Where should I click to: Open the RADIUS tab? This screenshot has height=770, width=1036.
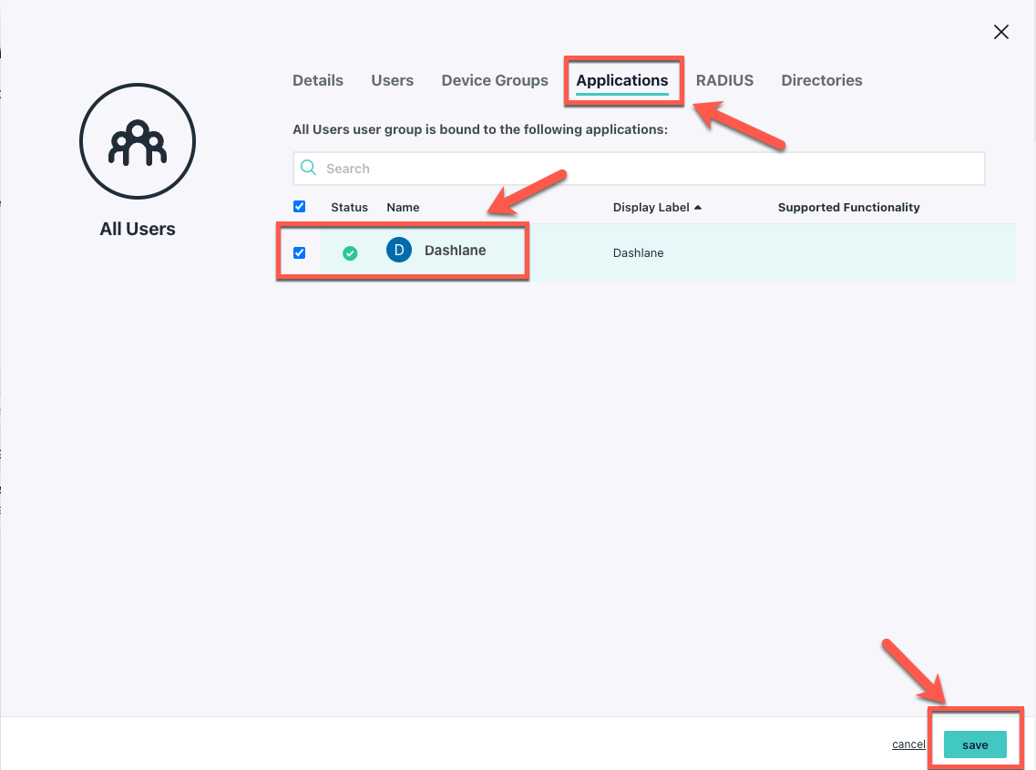[724, 80]
